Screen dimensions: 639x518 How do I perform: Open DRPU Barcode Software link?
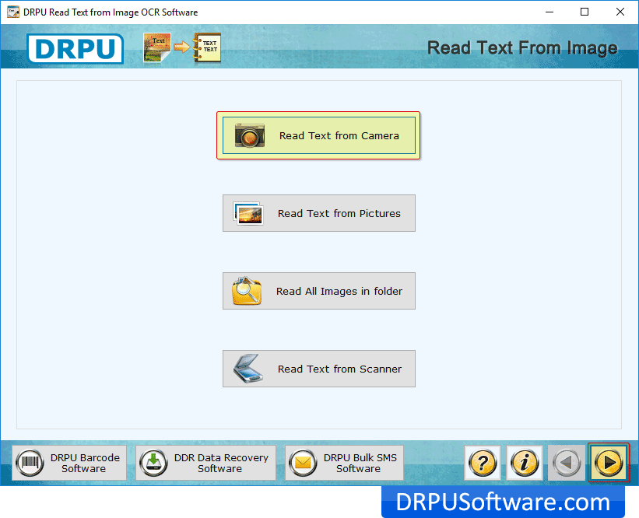coord(84,464)
